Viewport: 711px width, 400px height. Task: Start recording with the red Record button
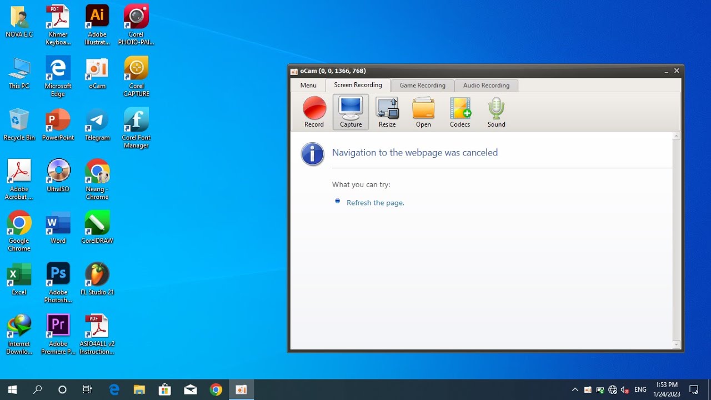[x=314, y=112]
